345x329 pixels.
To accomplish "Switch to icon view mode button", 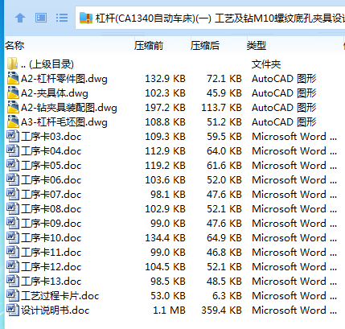I will point(41,18).
